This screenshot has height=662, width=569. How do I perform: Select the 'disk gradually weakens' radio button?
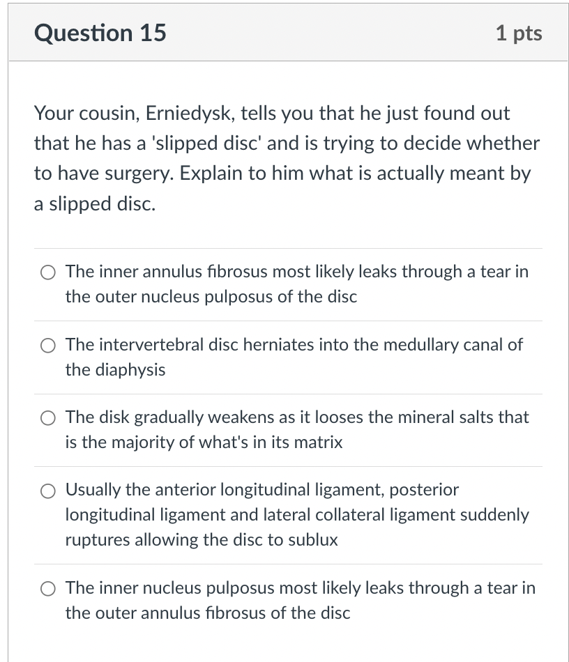pyautogui.click(x=47, y=418)
